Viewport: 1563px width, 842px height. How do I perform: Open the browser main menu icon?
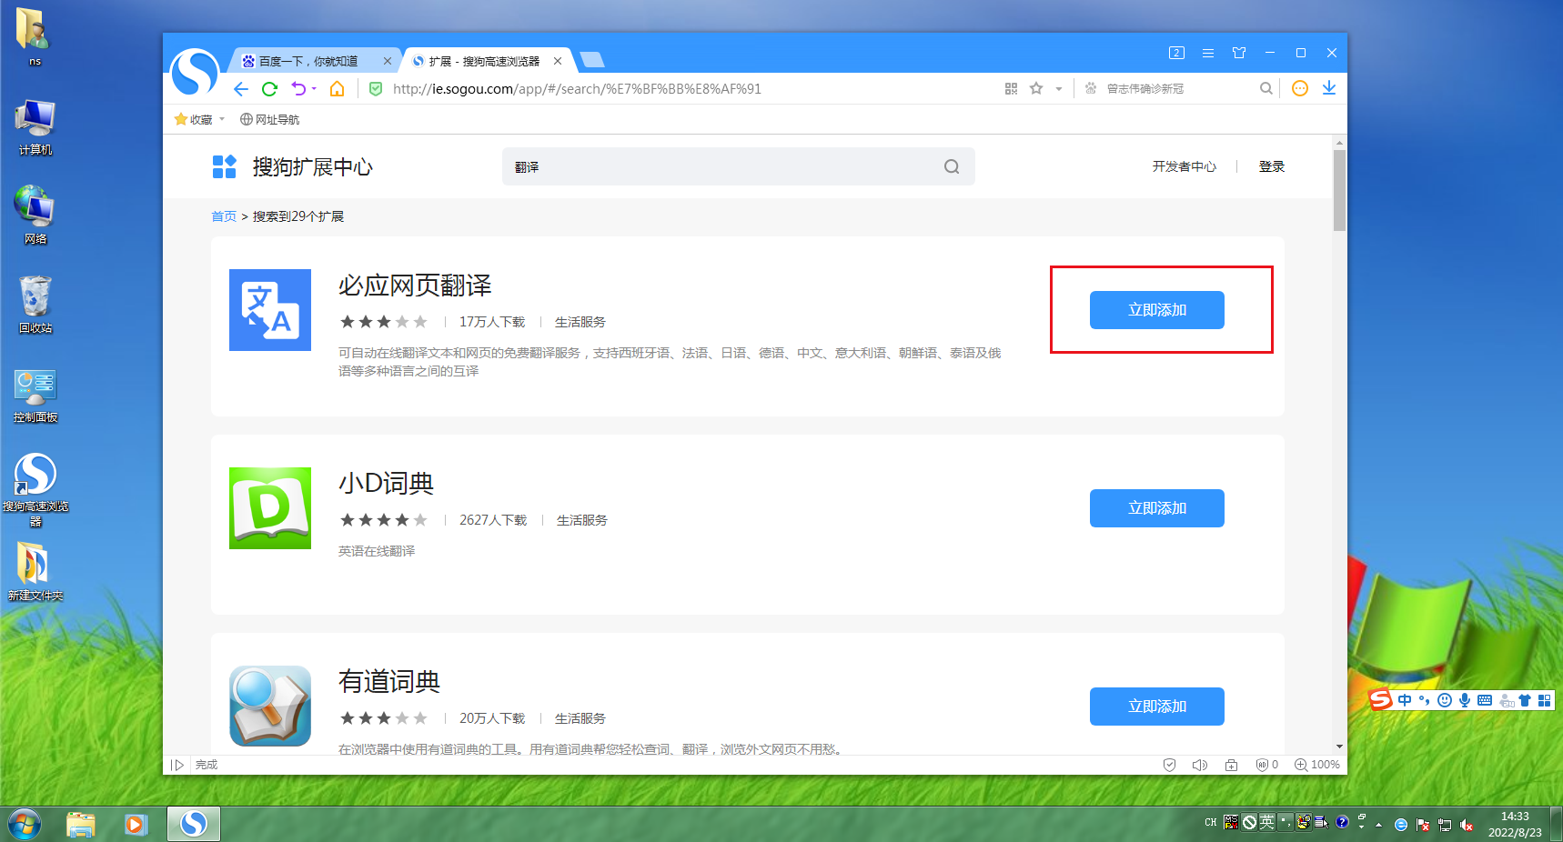click(1208, 53)
